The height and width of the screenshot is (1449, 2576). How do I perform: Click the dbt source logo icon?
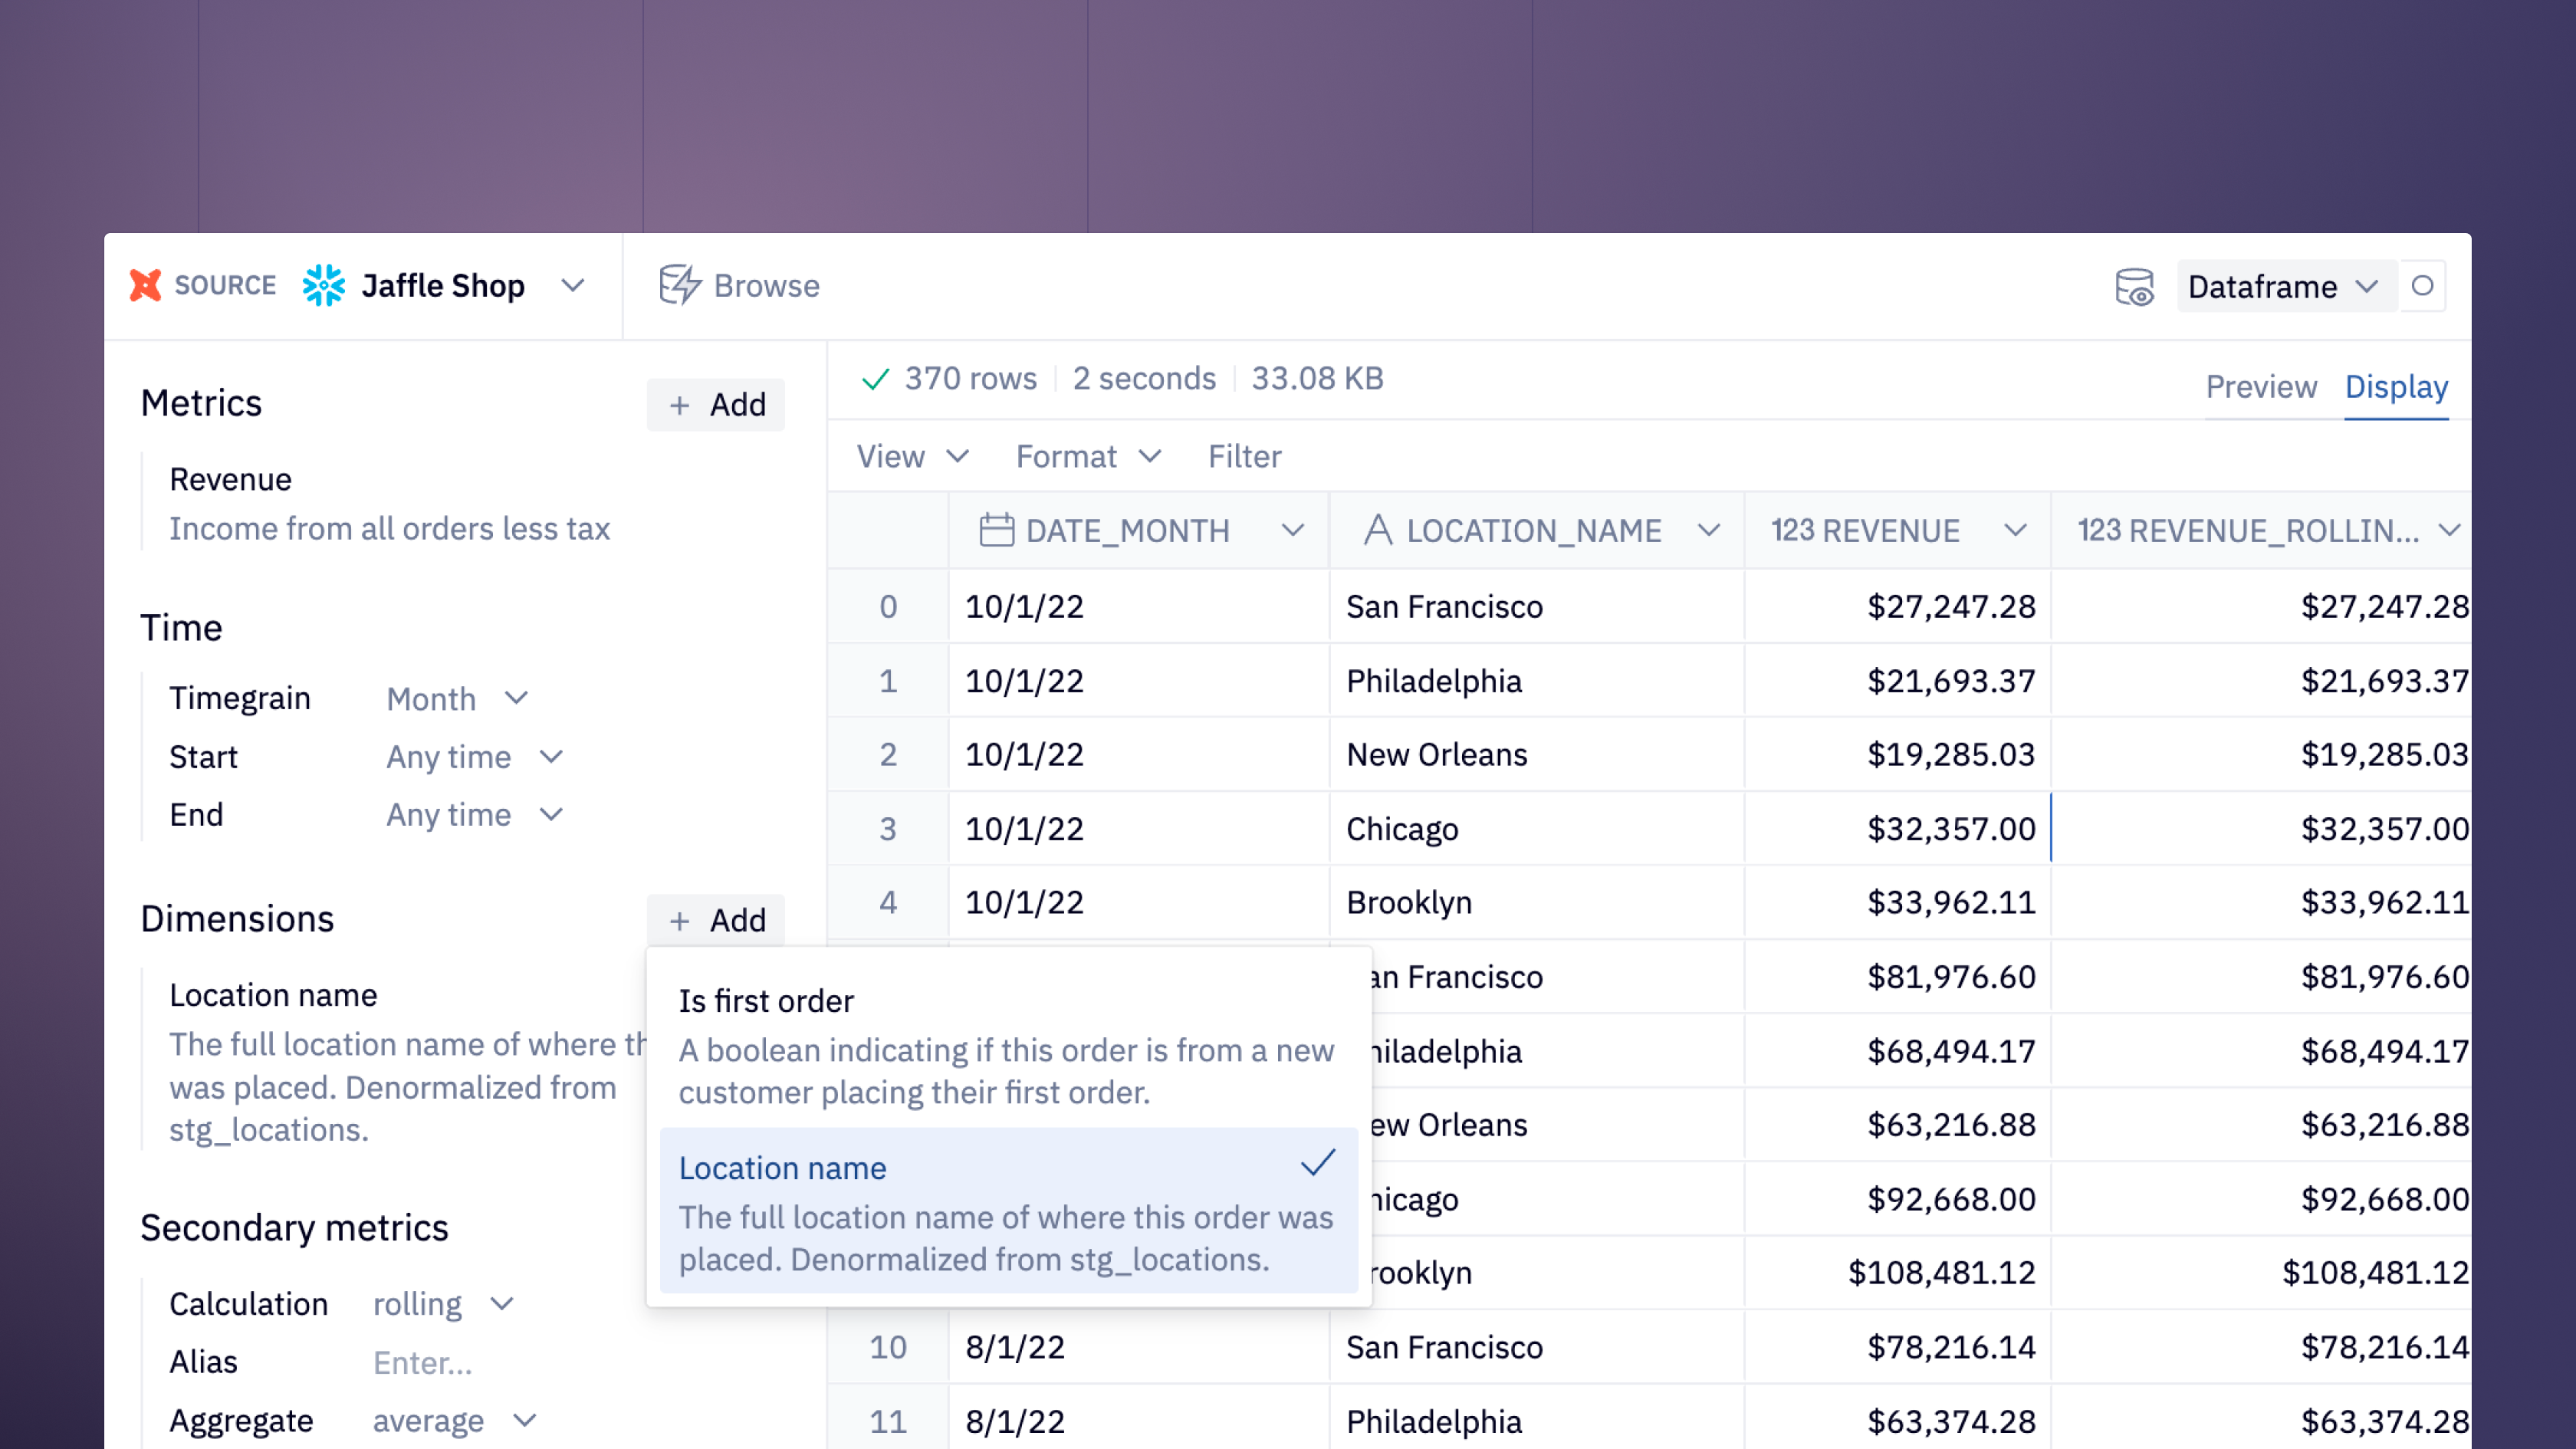pyautogui.click(x=145, y=286)
